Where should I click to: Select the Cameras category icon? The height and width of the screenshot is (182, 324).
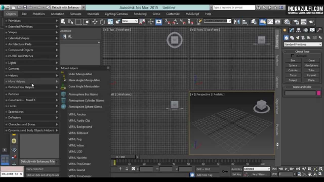303,38
